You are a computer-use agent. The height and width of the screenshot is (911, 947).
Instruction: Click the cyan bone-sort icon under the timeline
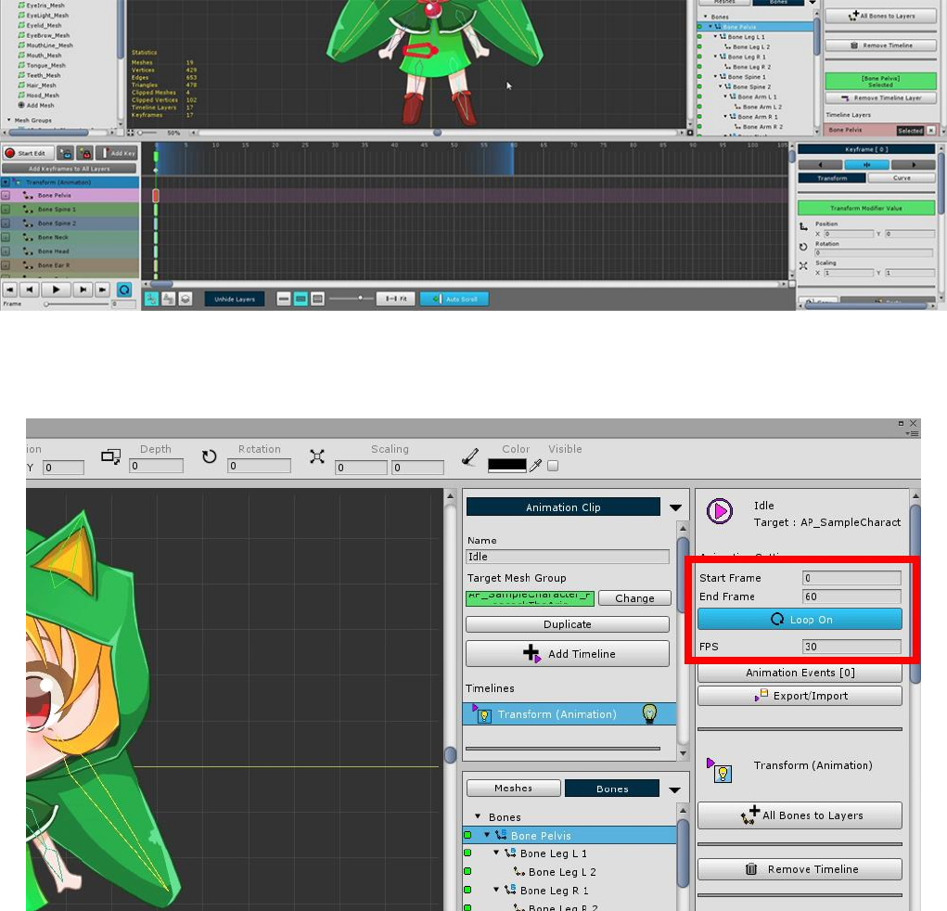pos(151,299)
